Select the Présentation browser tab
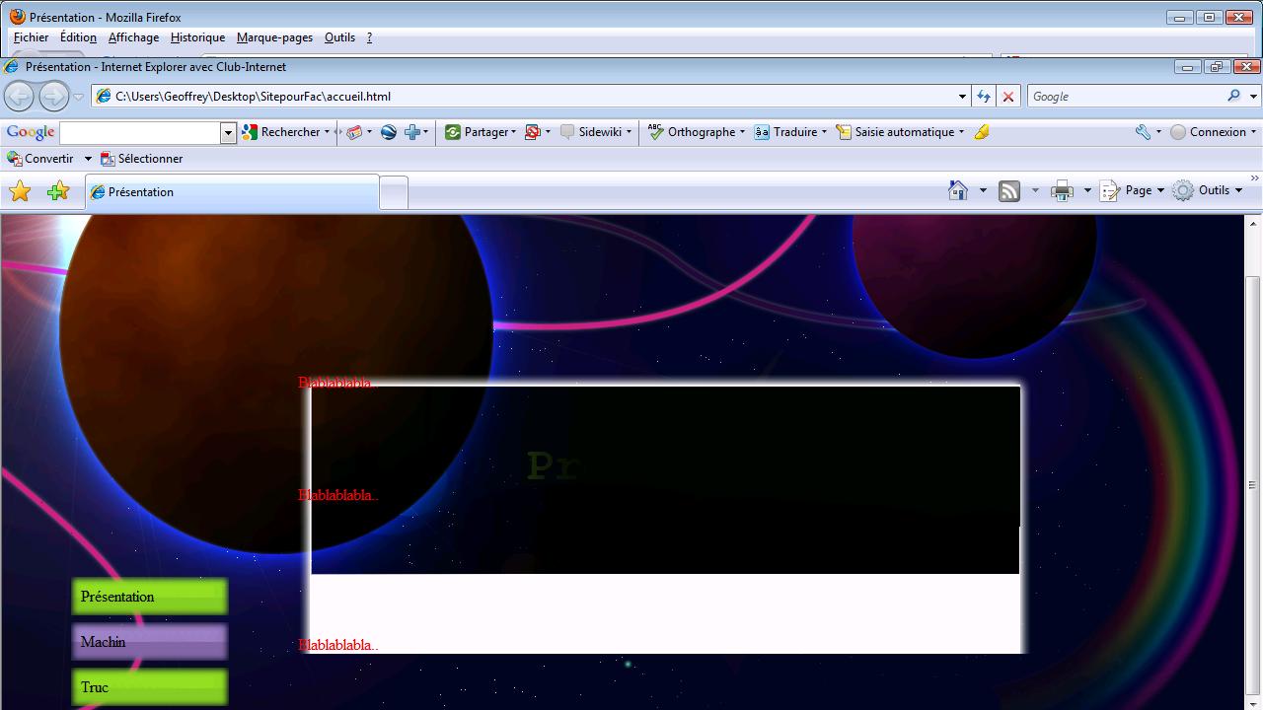Viewport: 1263px width, 710px height. tap(233, 192)
